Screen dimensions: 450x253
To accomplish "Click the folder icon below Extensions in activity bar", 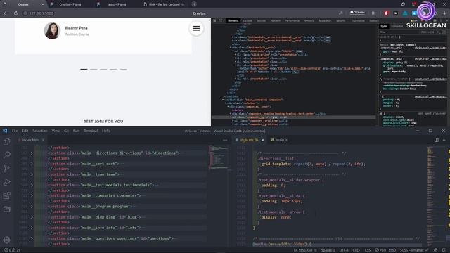I will [x=6, y=209].
